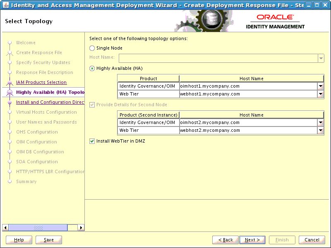This screenshot has height=248, width=331.
Task: Open the IAM Products Selection step link
Action: [x=41, y=82]
